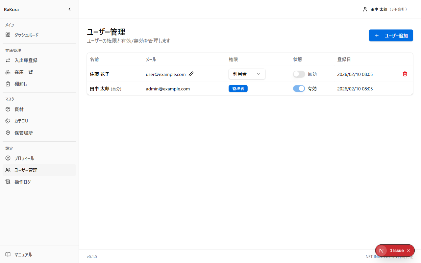Go to プロフィール settings
421x263 pixels.
(x=39, y=158)
